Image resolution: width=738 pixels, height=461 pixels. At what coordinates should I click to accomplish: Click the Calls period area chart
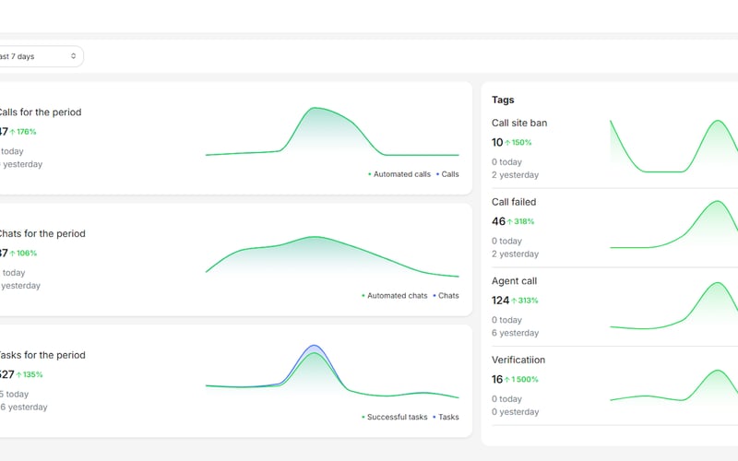[332, 132]
